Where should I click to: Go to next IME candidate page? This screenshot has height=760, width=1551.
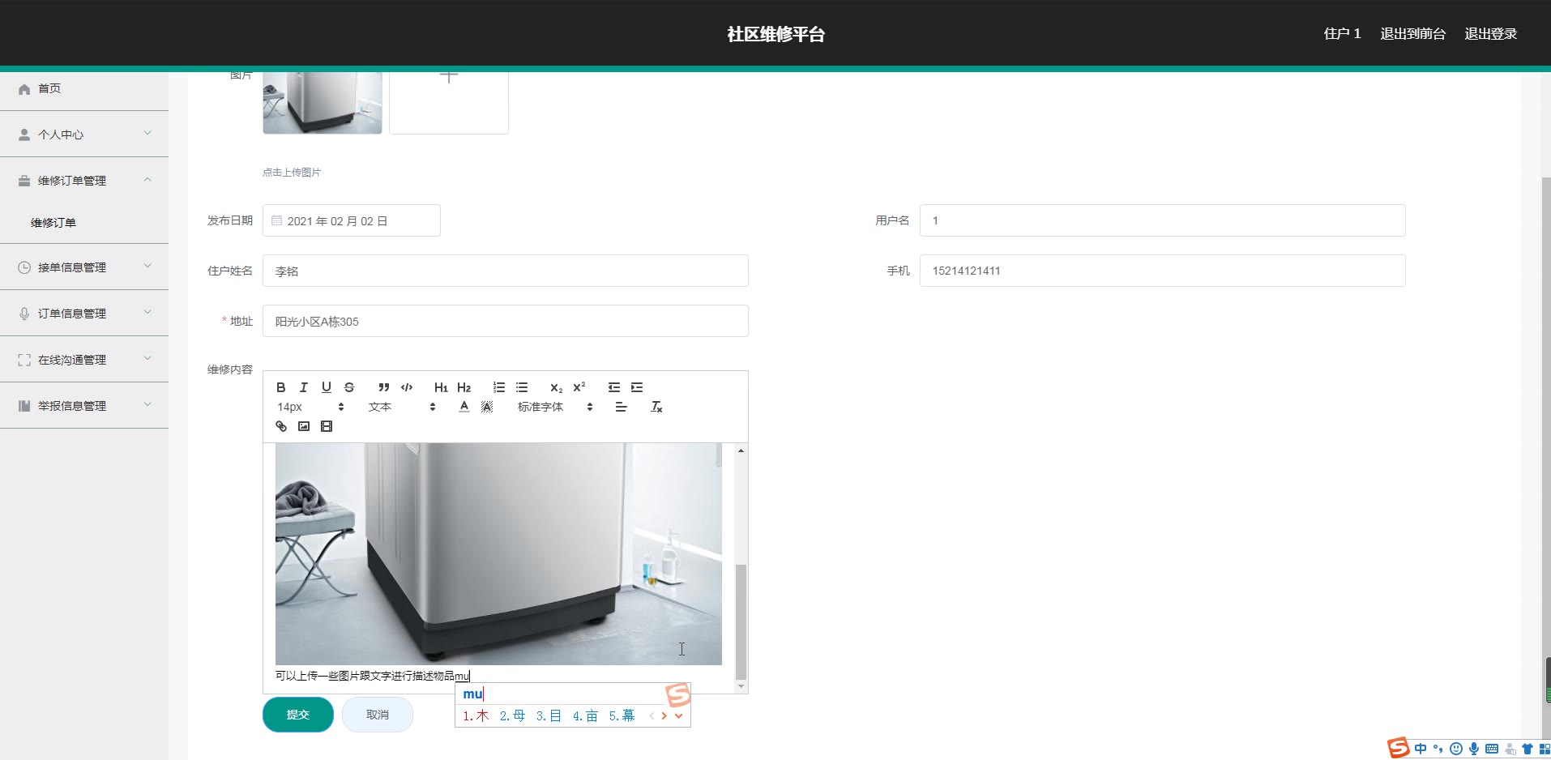tap(664, 715)
